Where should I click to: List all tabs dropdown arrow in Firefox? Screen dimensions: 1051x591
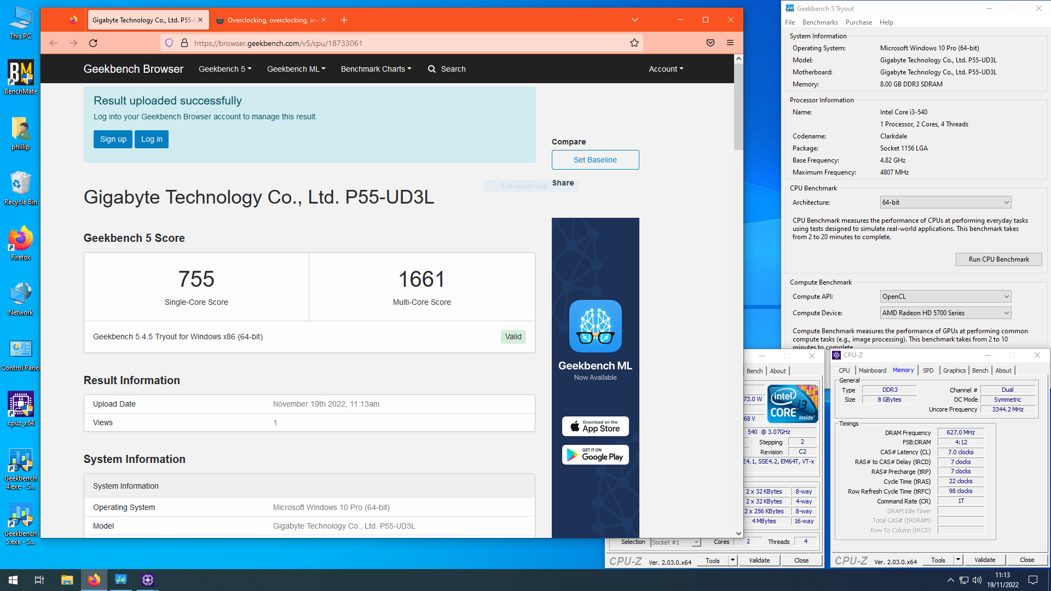coord(635,20)
